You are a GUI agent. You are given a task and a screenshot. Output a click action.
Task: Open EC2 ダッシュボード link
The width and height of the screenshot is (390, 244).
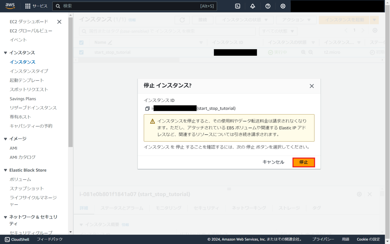coord(29,21)
